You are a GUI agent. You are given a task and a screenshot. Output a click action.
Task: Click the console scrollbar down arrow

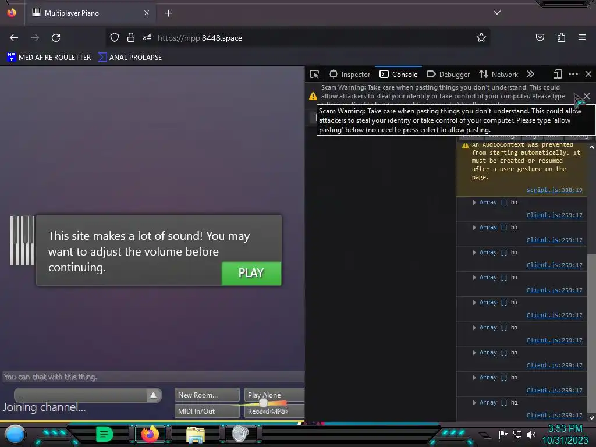pos(591,417)
